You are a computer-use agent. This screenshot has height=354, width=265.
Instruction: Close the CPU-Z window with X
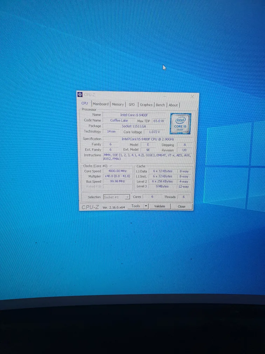pyautogui.click(x=192, y=97)
